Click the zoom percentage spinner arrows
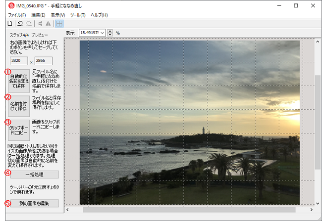The image size is (322, 221). [x=110, y=33]
